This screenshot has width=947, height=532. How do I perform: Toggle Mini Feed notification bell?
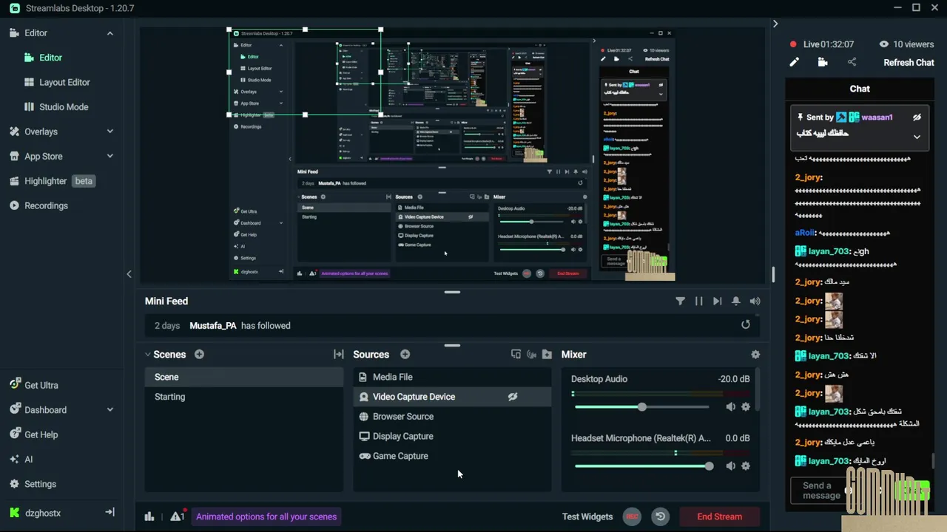coord(736,301)
